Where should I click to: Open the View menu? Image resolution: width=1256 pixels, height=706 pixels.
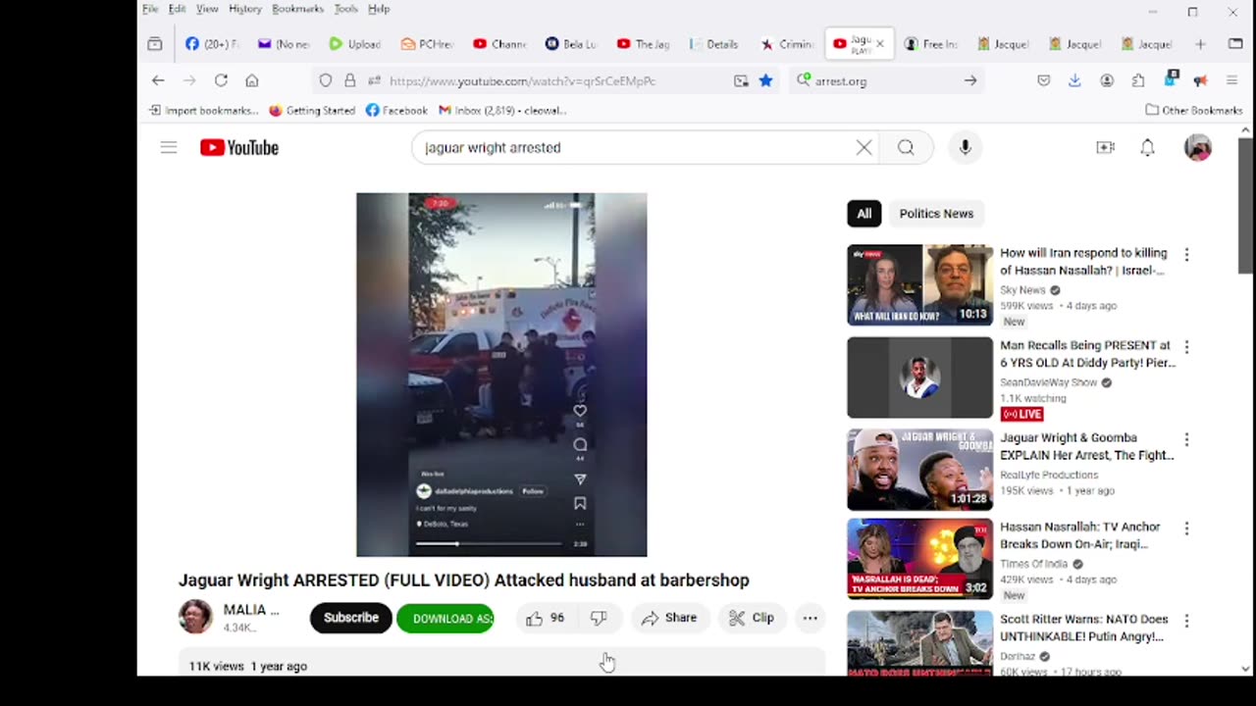point(207,9)
